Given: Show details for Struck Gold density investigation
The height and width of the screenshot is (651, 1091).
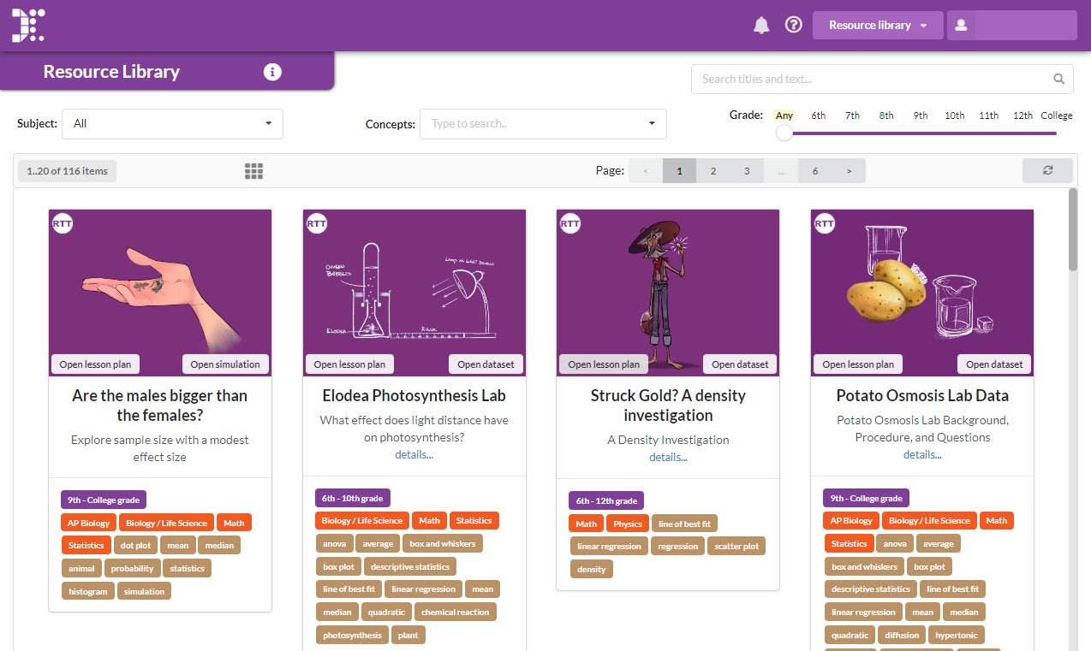Looking at the screenshot, I should [668, 457].
